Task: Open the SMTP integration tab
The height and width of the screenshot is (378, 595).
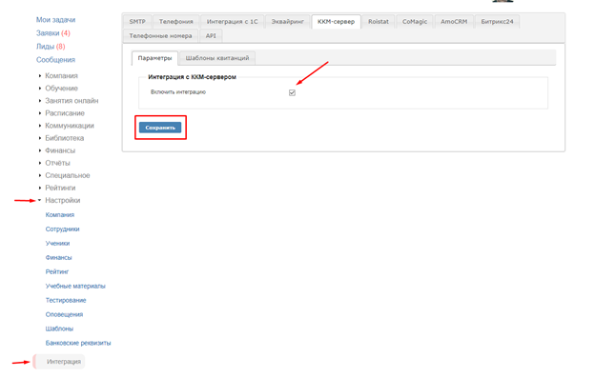Action: click(x=137, y=22)
